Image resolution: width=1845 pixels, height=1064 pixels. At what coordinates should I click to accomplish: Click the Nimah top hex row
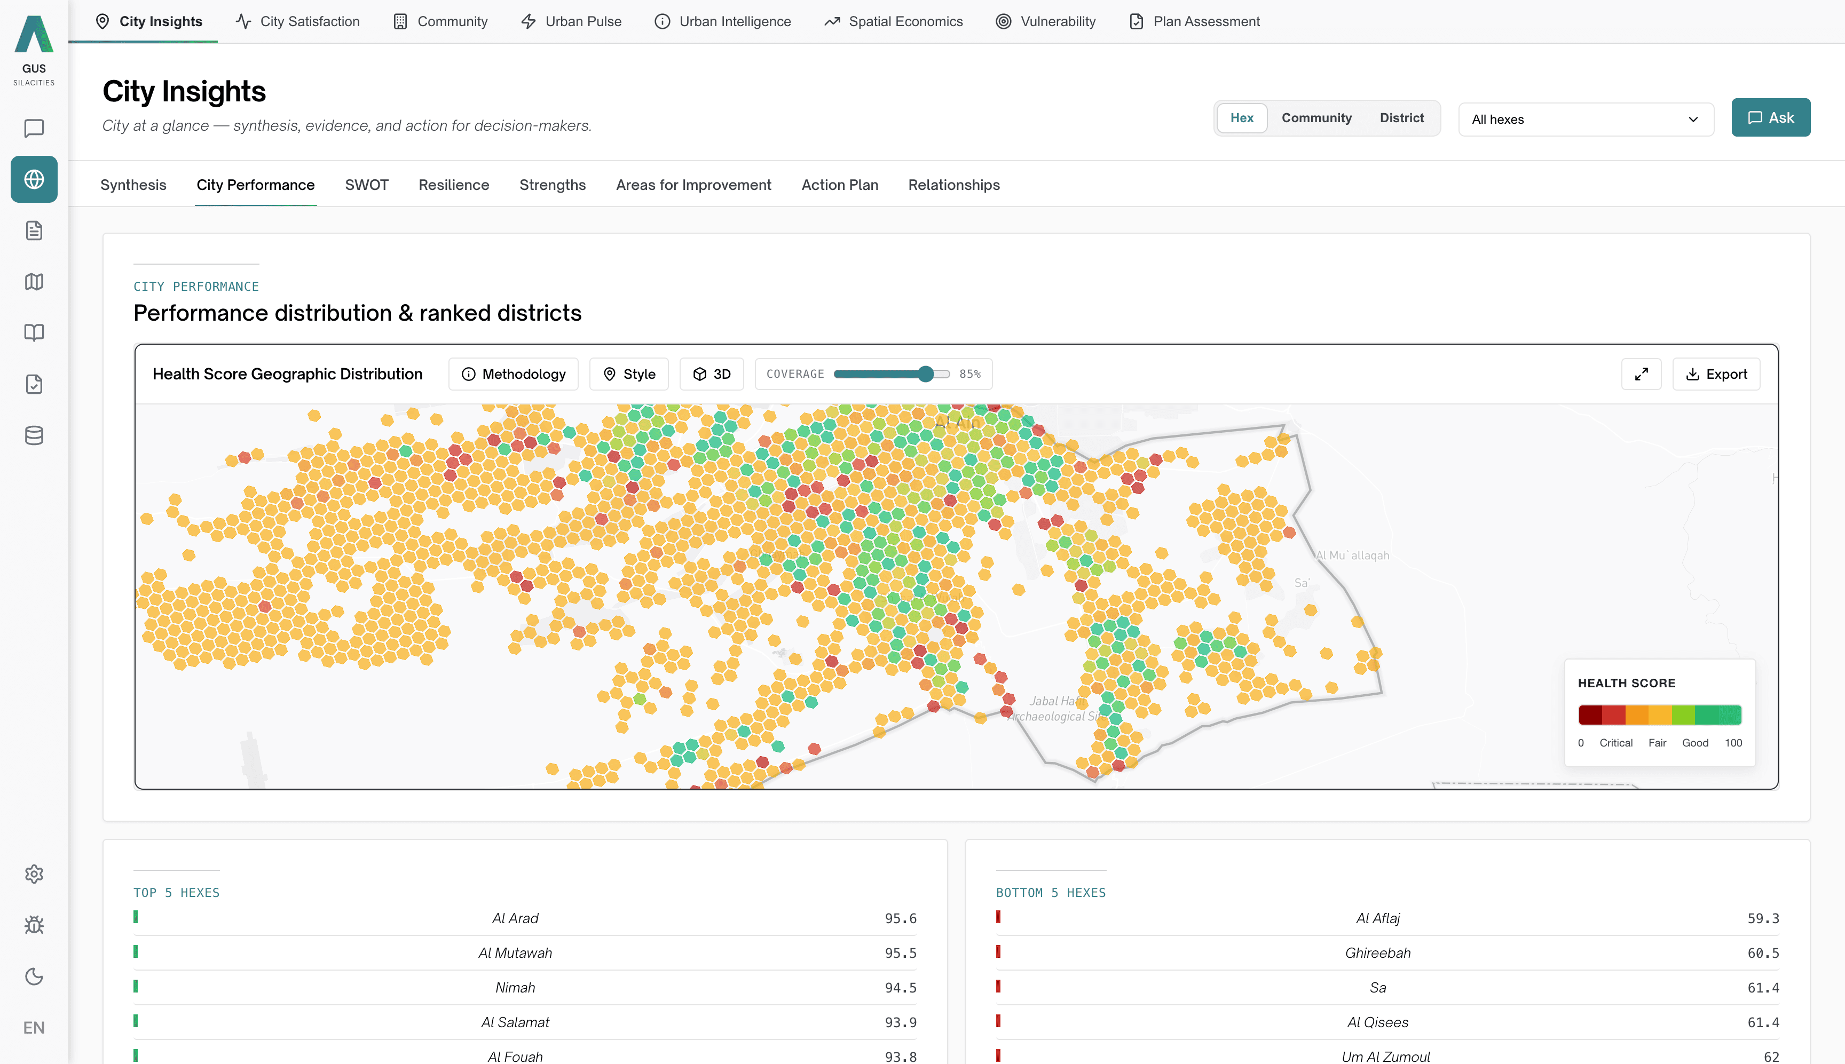pyautogui.click(x=525, y=988)
